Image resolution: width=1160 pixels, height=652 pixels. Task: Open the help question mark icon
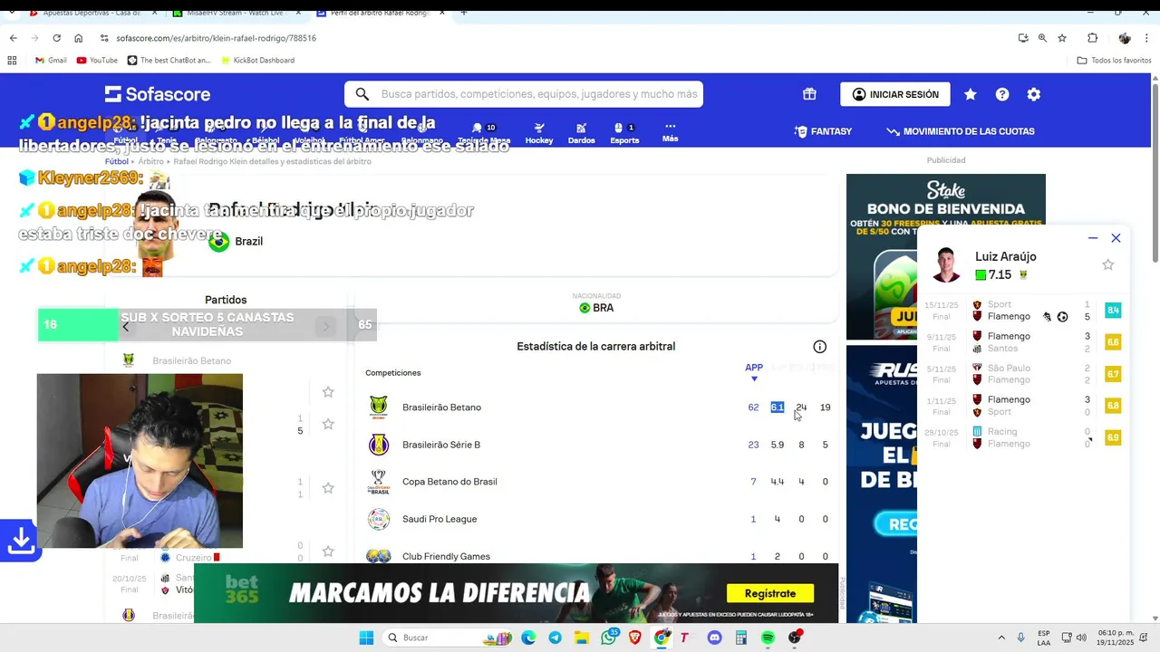[1002, 94]
